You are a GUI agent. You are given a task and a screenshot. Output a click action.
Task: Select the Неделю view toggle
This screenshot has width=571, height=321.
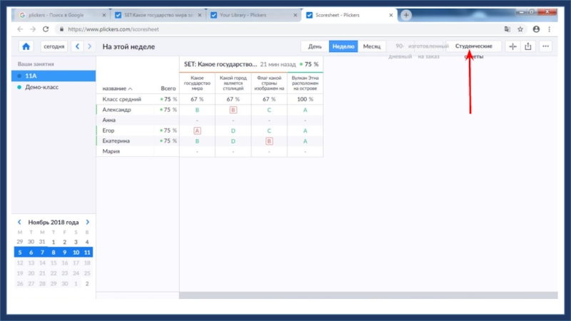click(x=343, y=46)
